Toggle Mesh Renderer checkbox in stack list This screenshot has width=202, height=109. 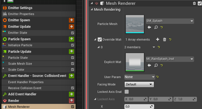point(73,107)
